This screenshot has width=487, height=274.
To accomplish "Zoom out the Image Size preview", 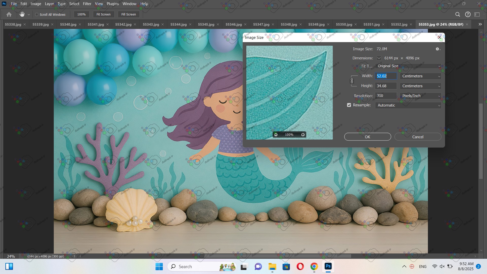I will [276, 135].
